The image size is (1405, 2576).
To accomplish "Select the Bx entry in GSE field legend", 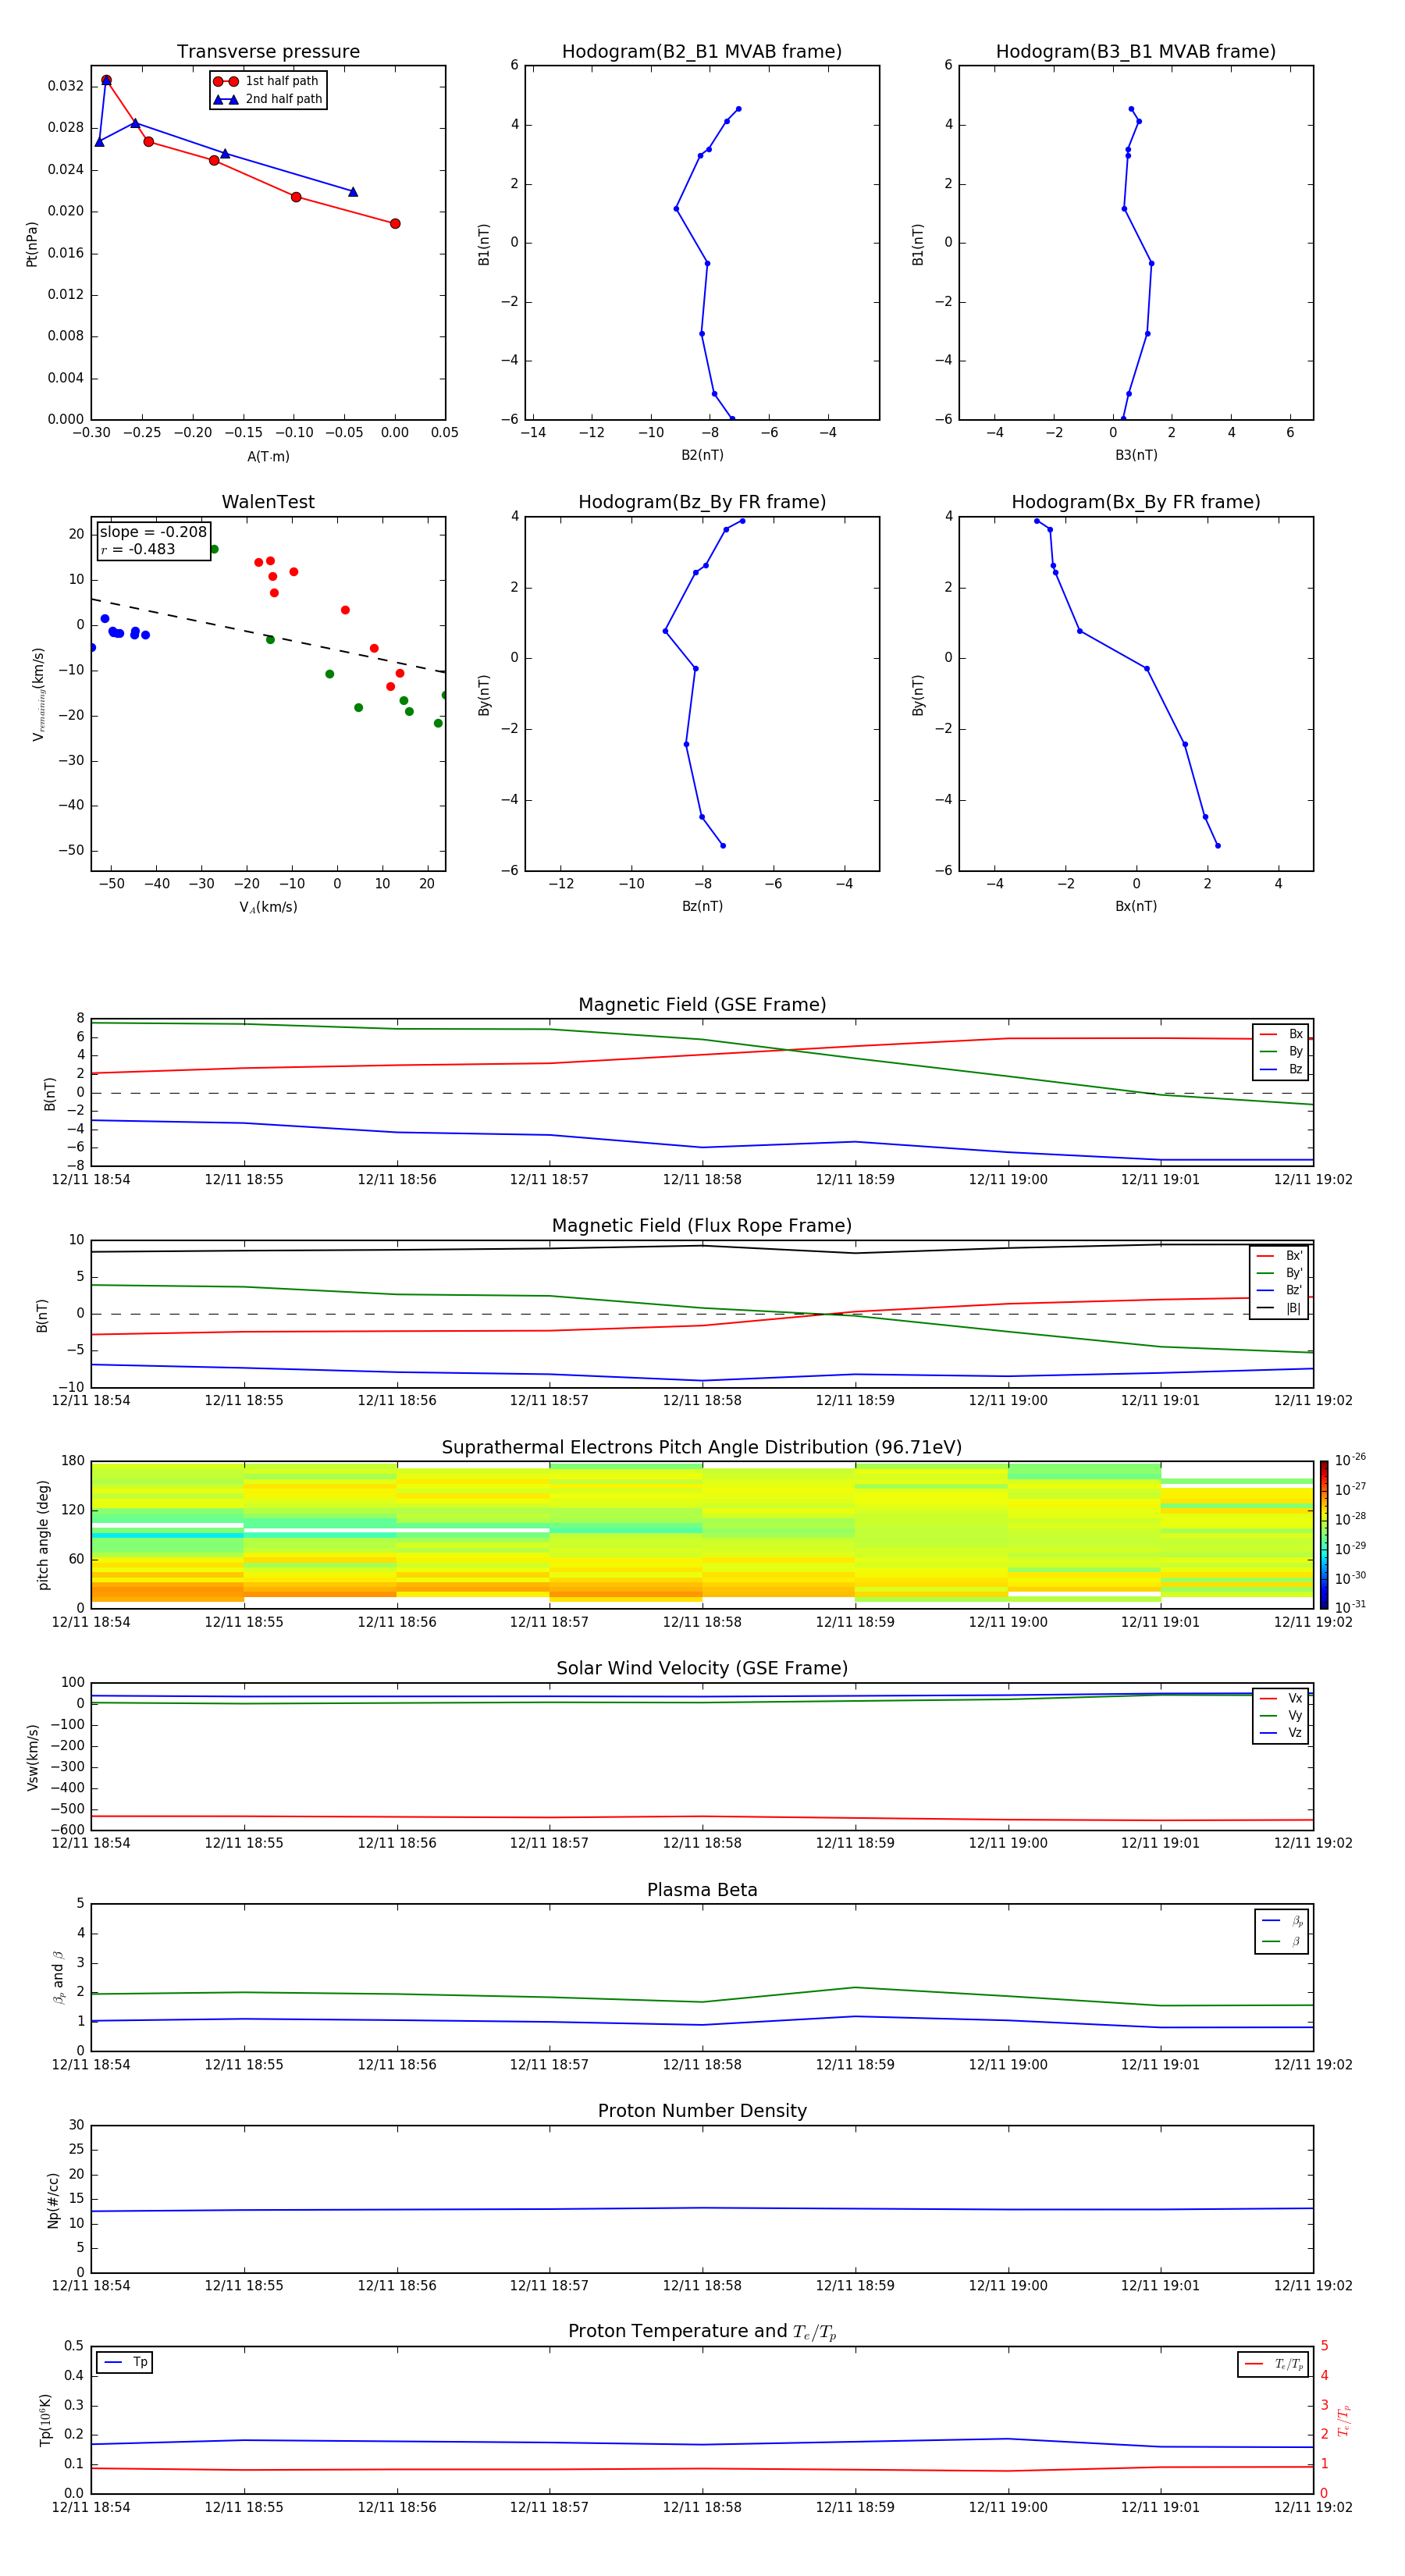I will click(1281, 1034).
